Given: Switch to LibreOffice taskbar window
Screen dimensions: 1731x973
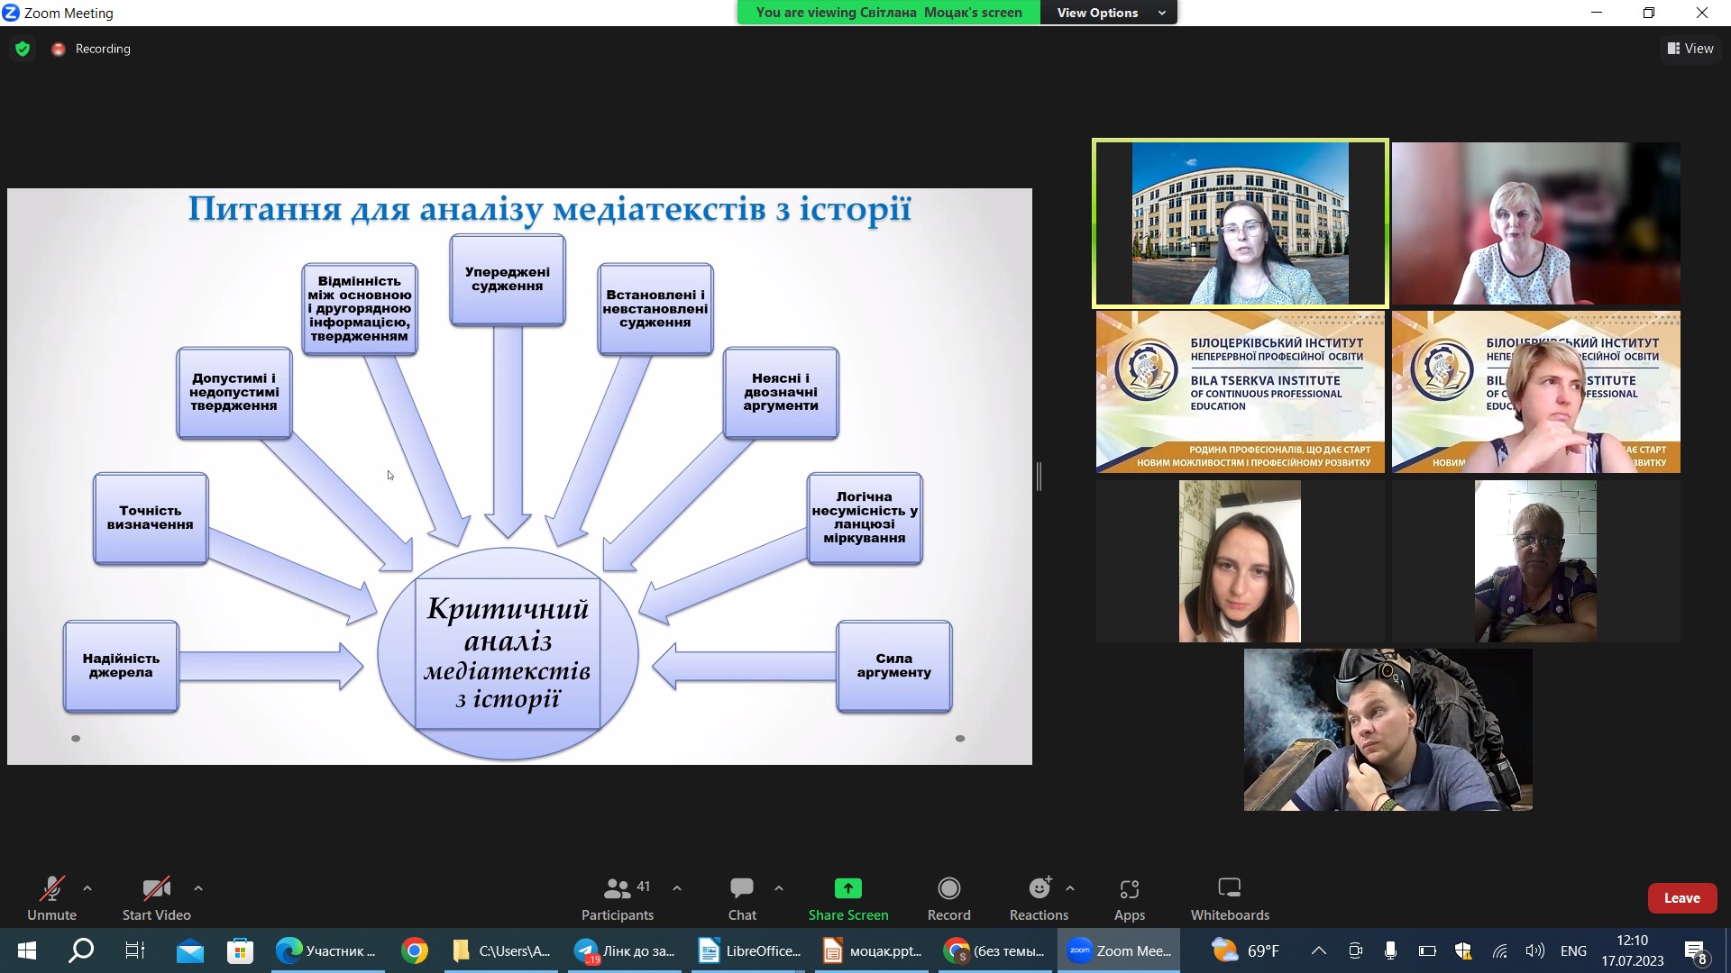Looking at the screenshot, I should [x=750, y=950].
